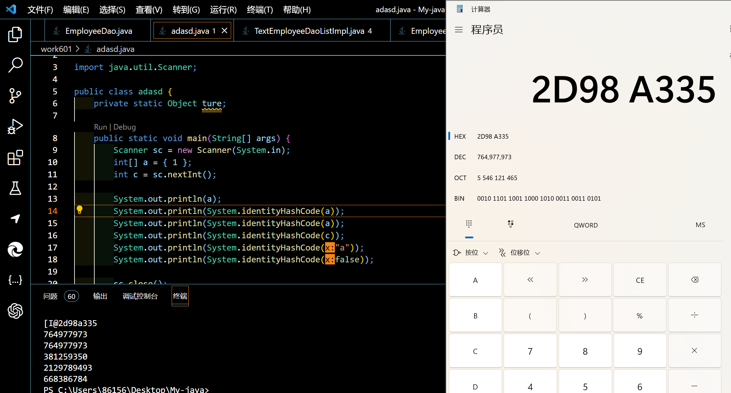Select the bit toggling keypad icon

click(511, 224)
